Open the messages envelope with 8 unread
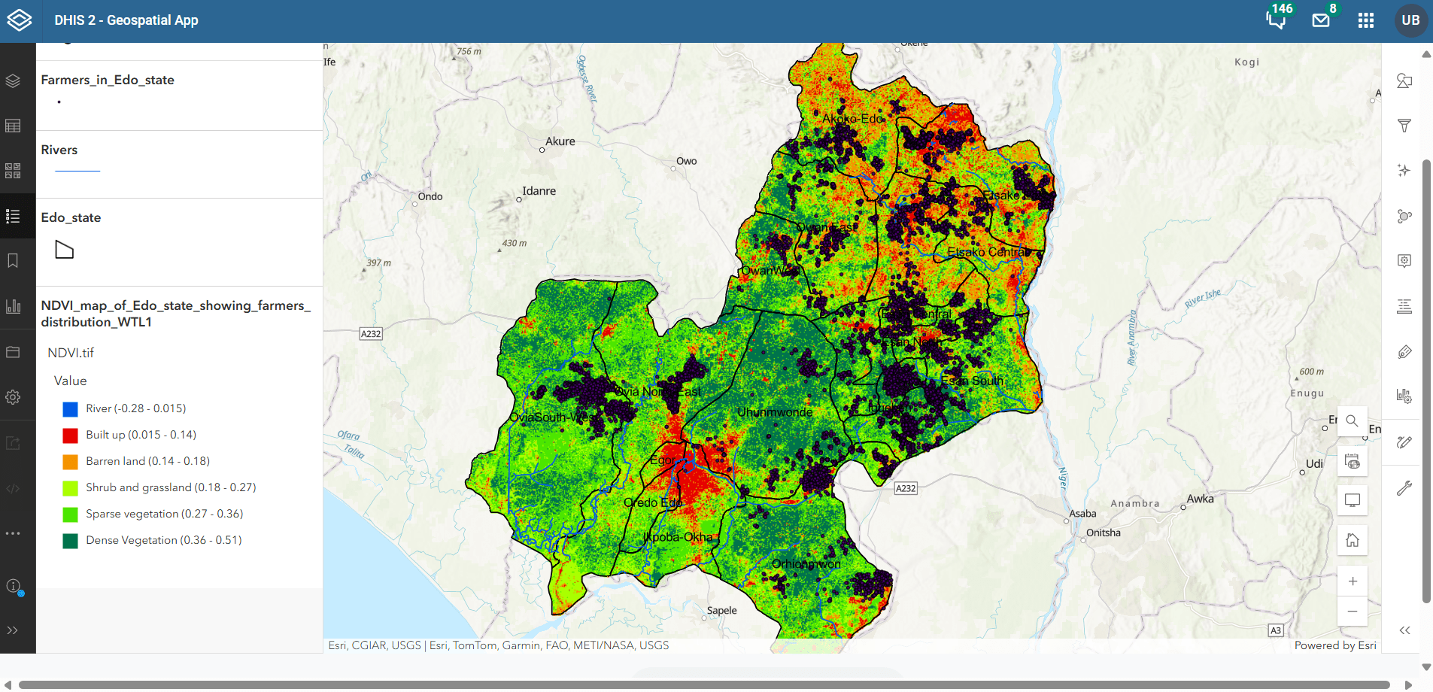Viewport: 1433px width, 692px height. [1321, 20]
